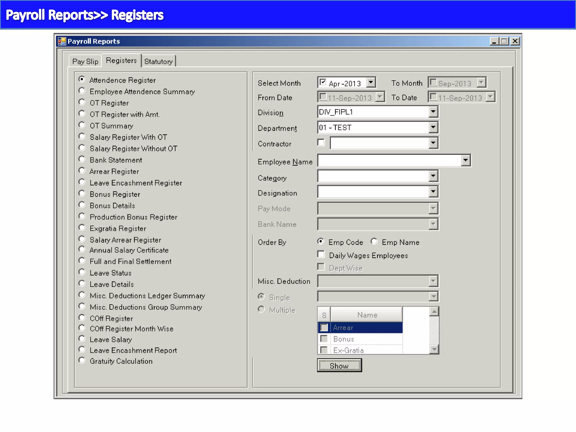576x432 pixels.
Task: Switch to the Pay Slip tab
Action: pos(85,61)
